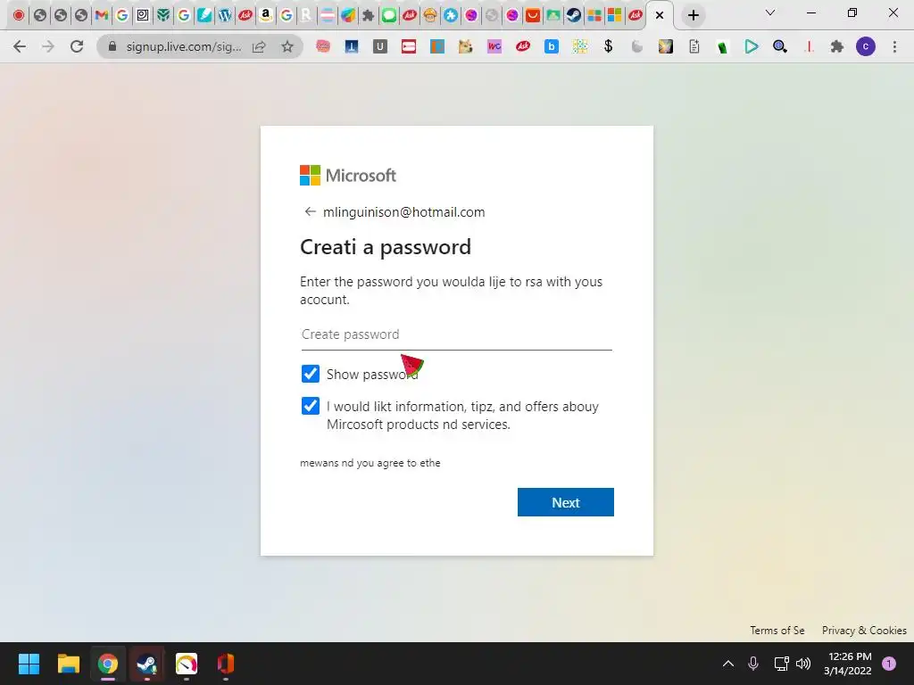914x685 pixels.
Task: Open the tab search dropdown chevron
Action: pos(770,12)
